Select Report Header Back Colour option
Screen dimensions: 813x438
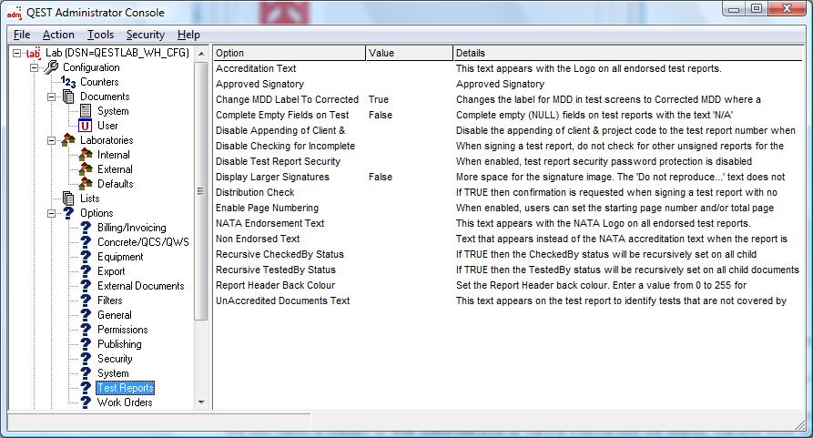tap(275, 285)
